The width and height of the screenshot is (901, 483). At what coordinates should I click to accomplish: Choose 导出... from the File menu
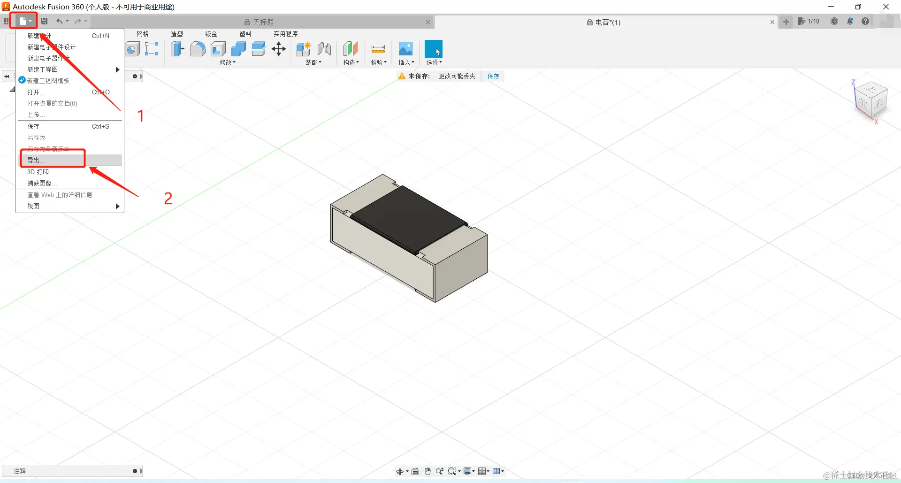click(x=70, y=160)
